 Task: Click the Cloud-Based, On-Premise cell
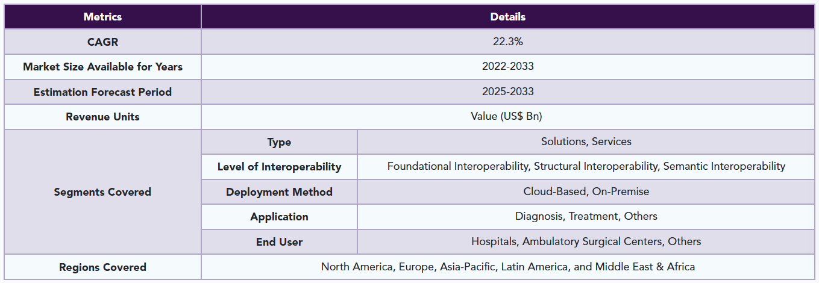pyautogui.click(x=586, y=192)
